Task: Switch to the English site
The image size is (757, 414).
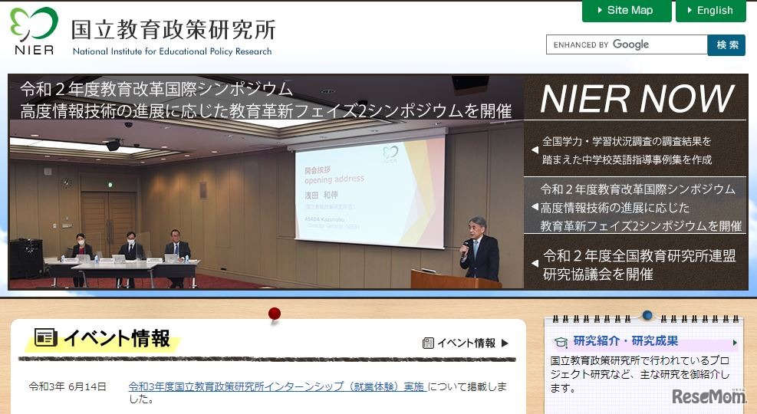Action: click(711, 11)
